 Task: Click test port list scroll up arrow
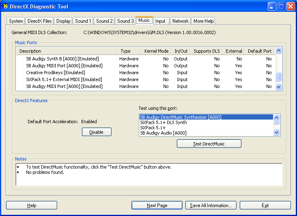[x=276, y=118]
